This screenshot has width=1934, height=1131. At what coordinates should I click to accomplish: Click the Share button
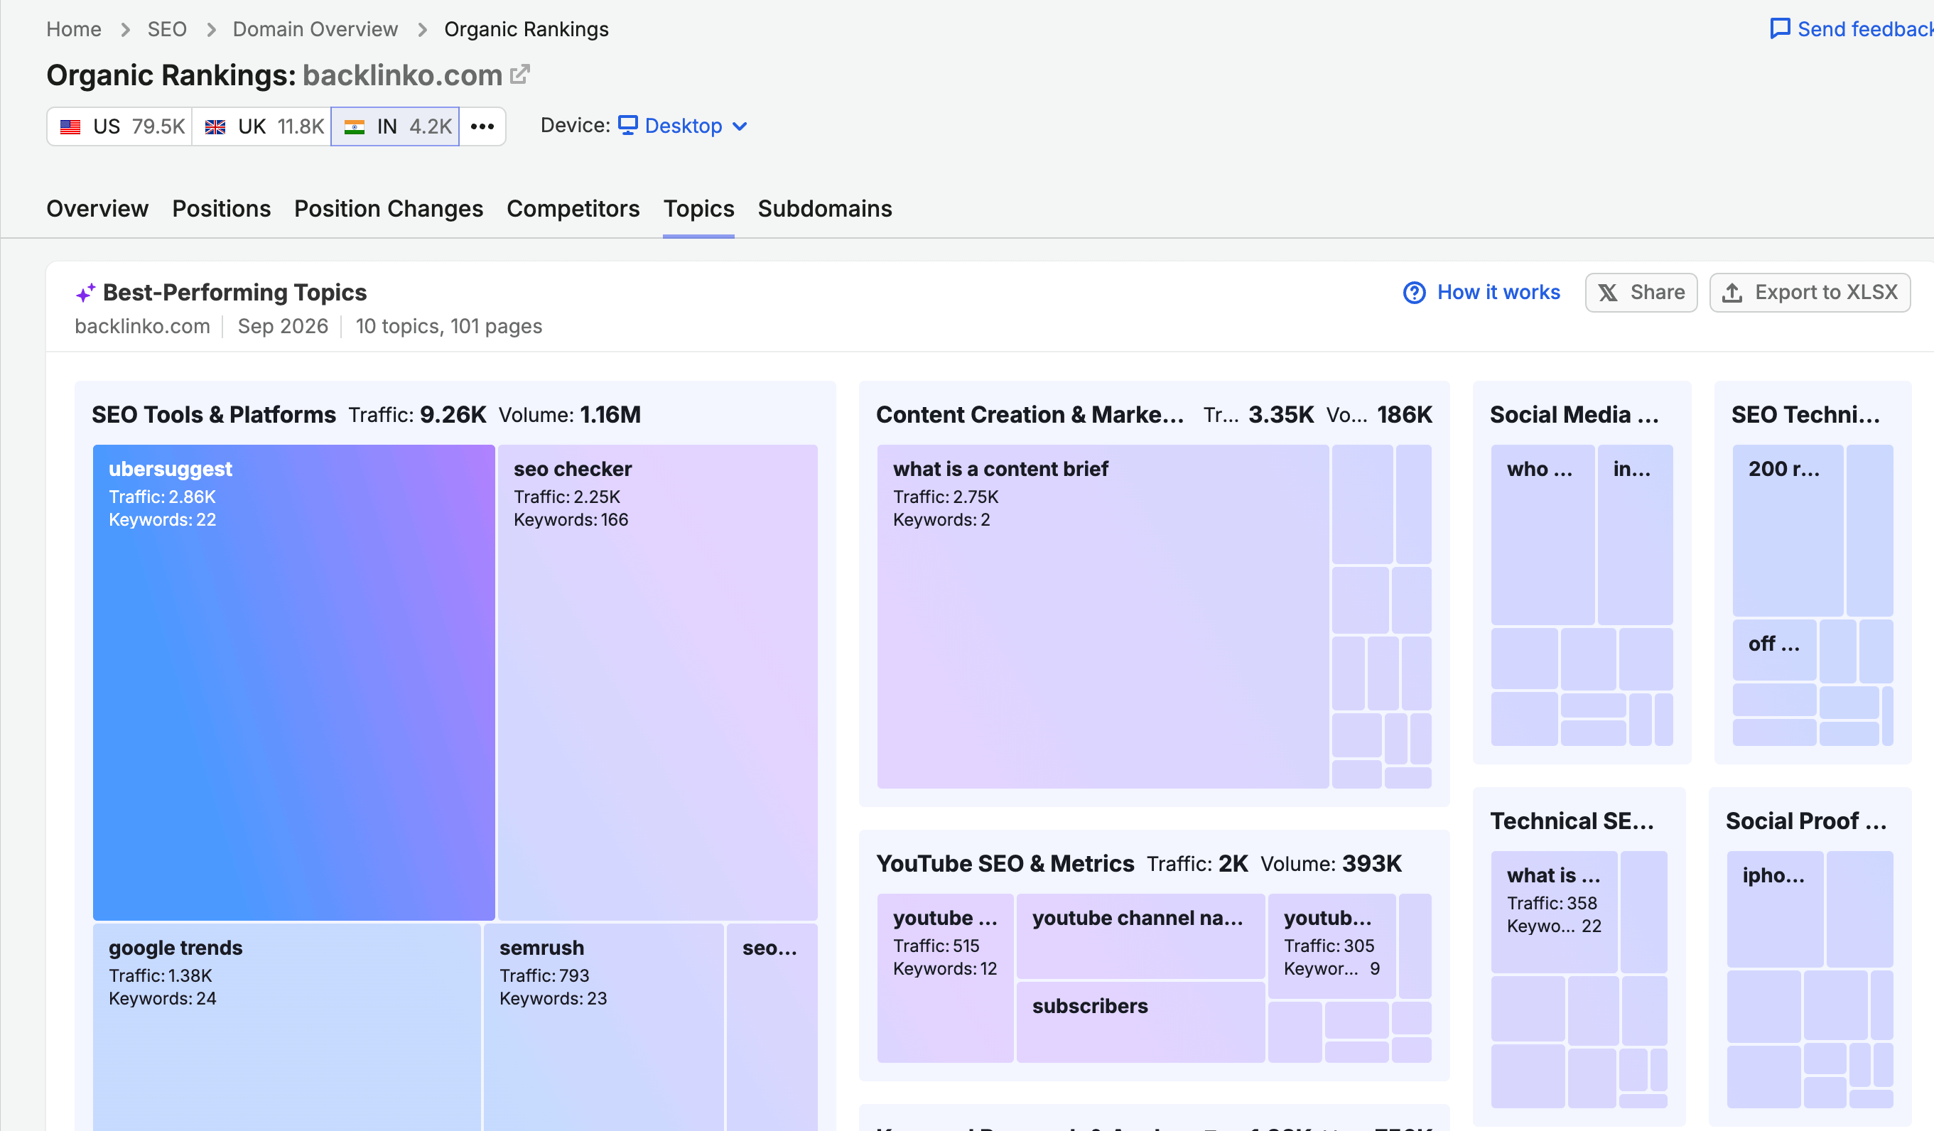pos(1641,293)
